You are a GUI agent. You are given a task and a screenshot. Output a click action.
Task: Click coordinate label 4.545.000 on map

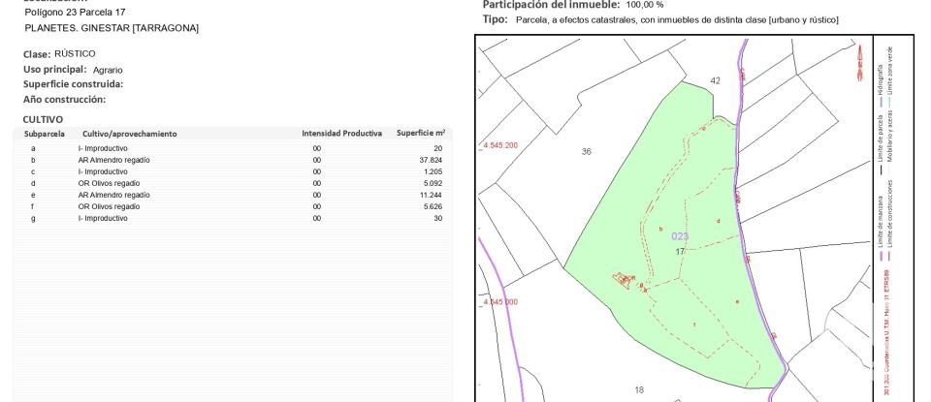point(499,302)
